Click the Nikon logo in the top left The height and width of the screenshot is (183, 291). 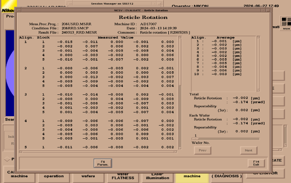pos(6,9)
